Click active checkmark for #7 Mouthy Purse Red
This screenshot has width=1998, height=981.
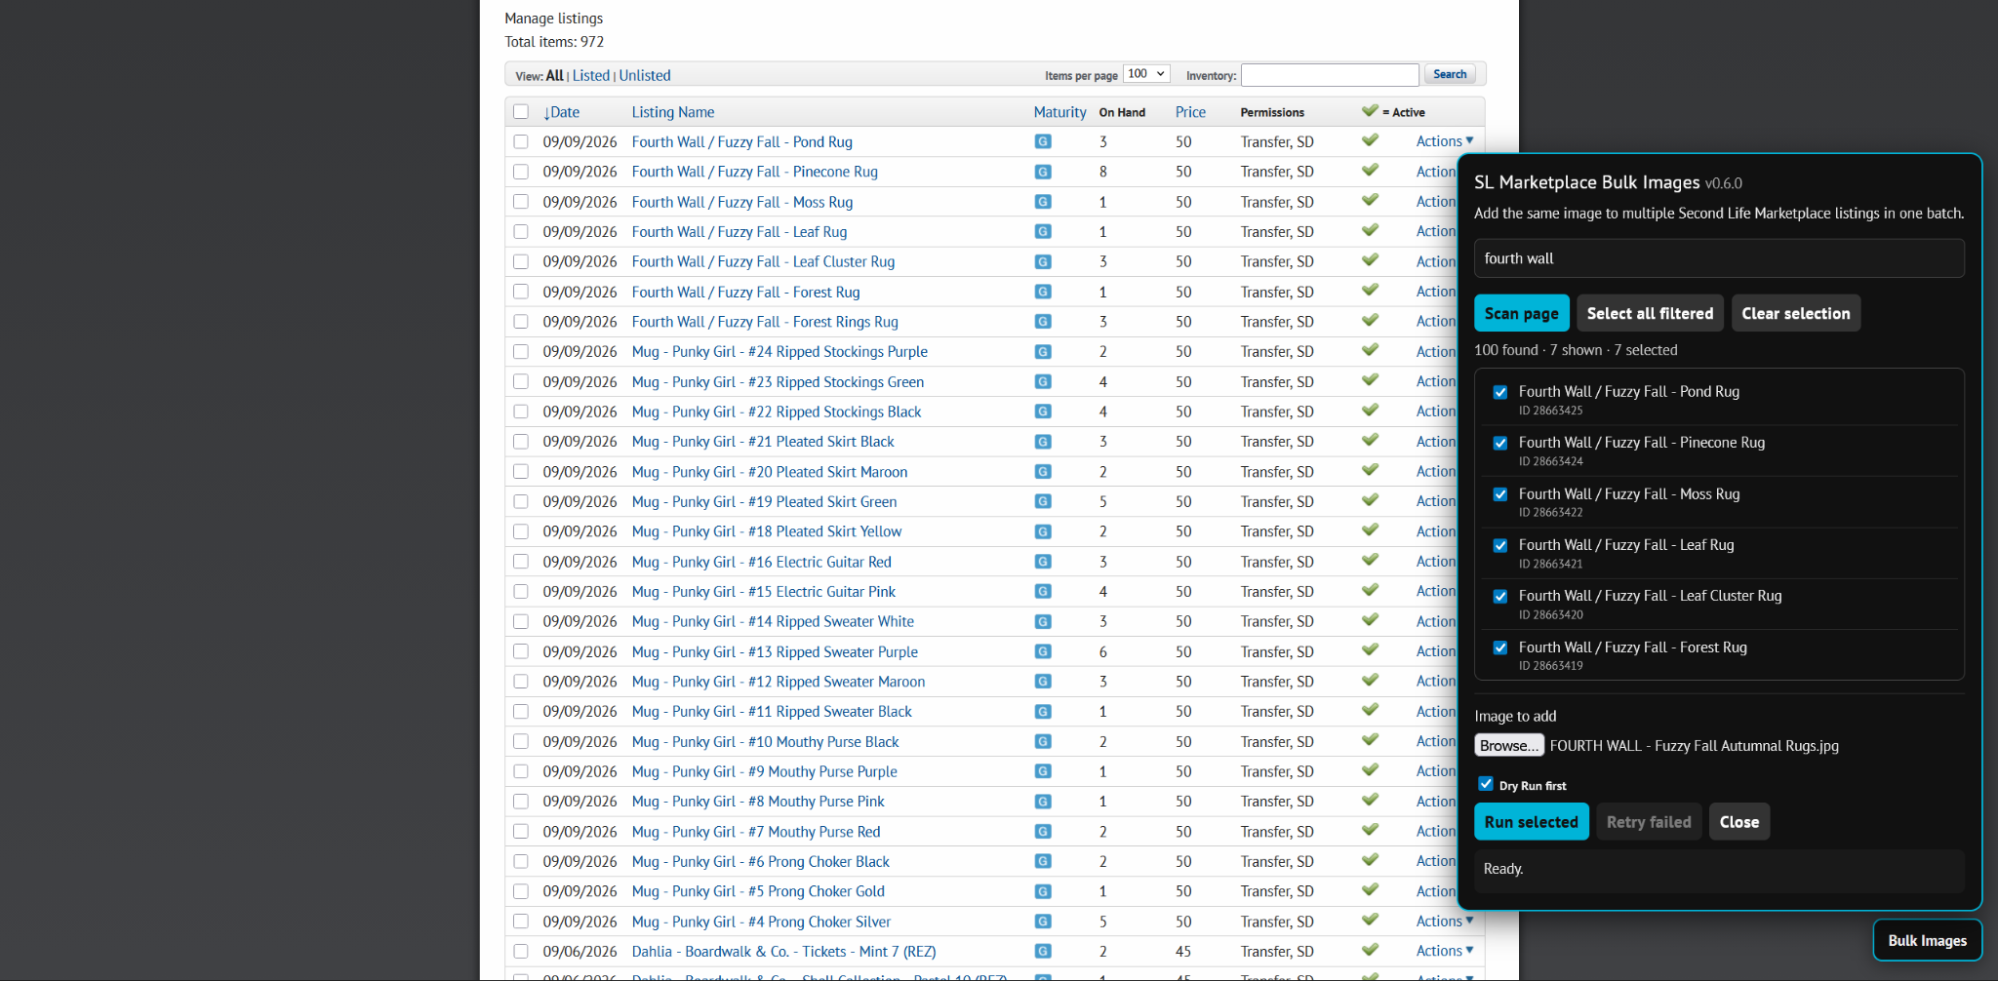click(x=1370, y=830)
